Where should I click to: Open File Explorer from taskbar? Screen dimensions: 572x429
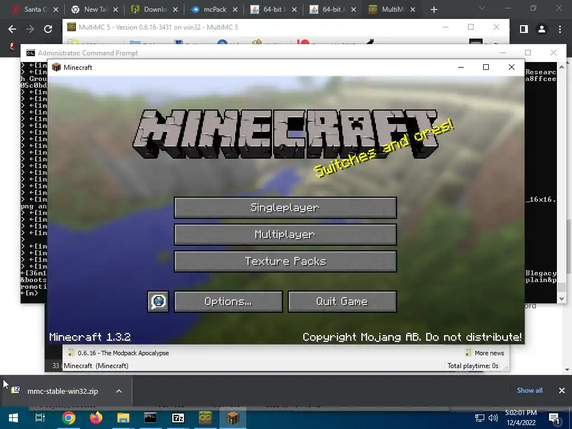click(123, 418)
